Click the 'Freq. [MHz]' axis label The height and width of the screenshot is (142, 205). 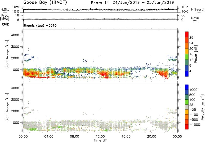click(x=5, y=17)
